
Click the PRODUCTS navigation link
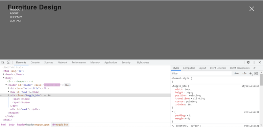(x=16, y=10)
